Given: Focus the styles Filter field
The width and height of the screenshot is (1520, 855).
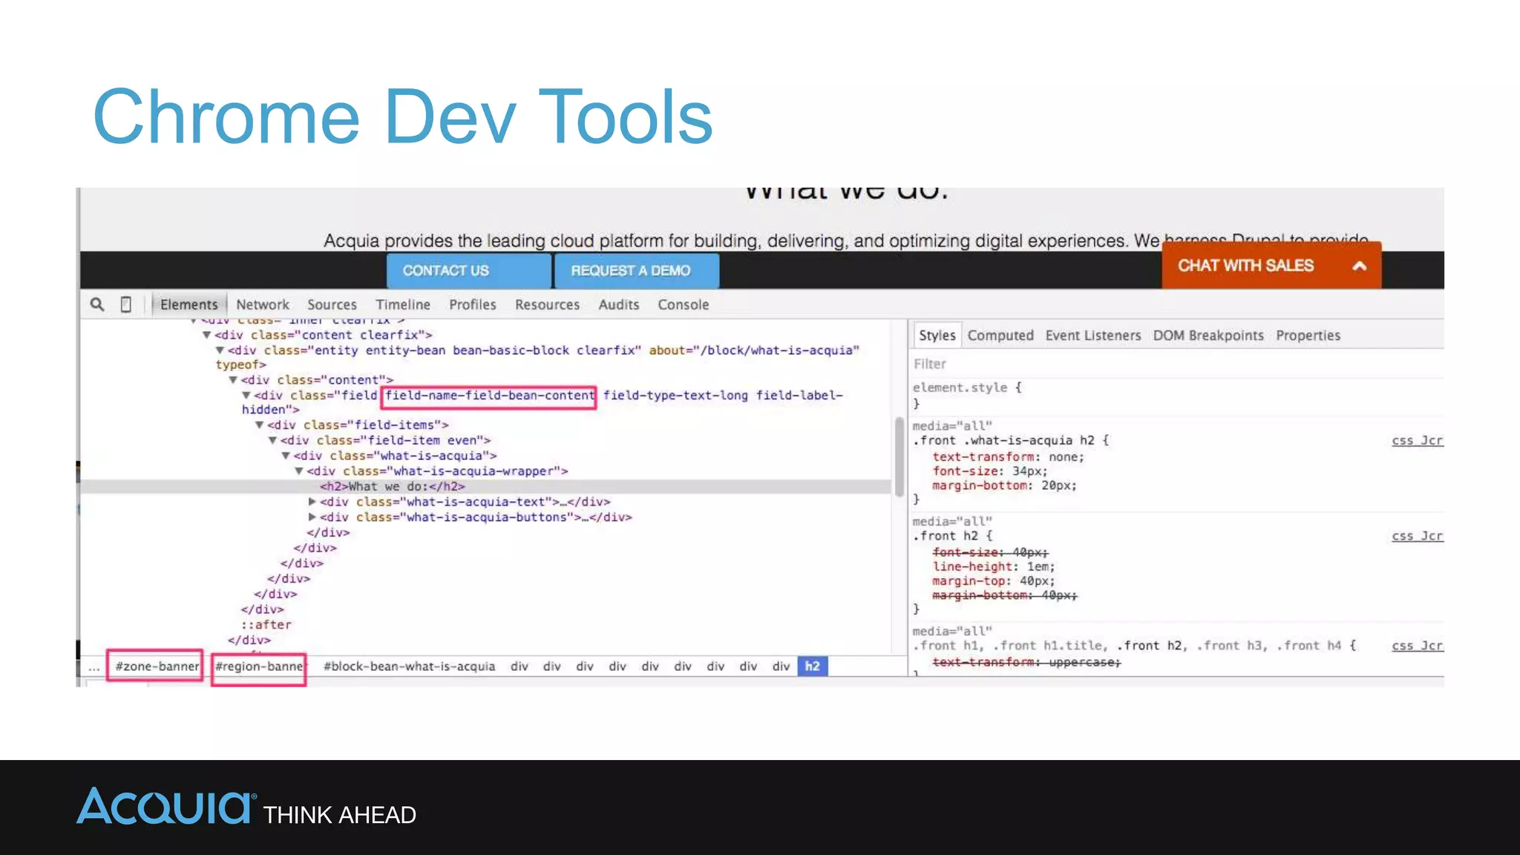Looking at the screenshot, I should point(1177,364).
